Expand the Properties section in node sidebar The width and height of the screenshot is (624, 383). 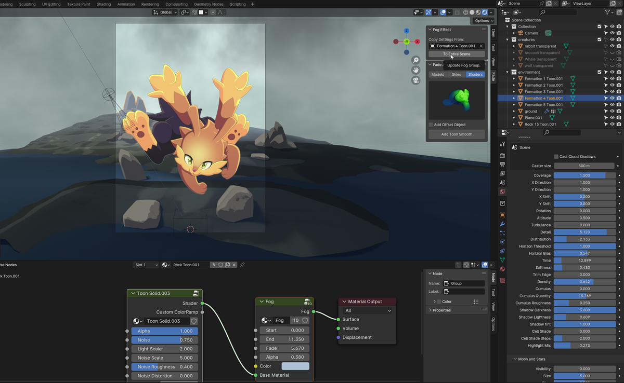tap(430, 310)
